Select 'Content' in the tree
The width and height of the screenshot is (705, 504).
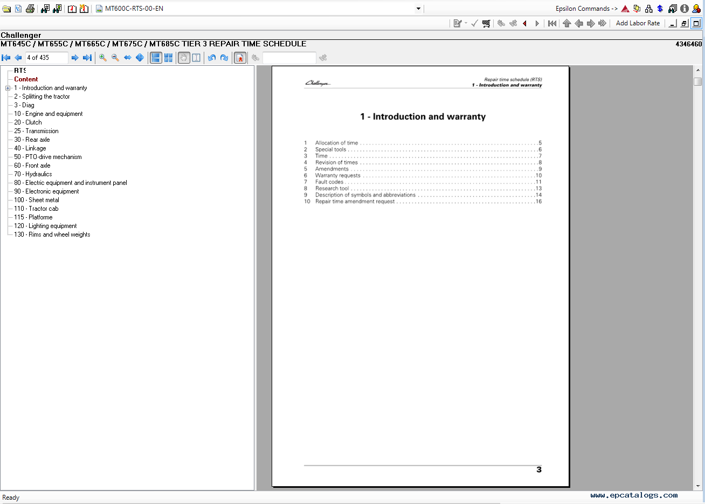point(26,79)
